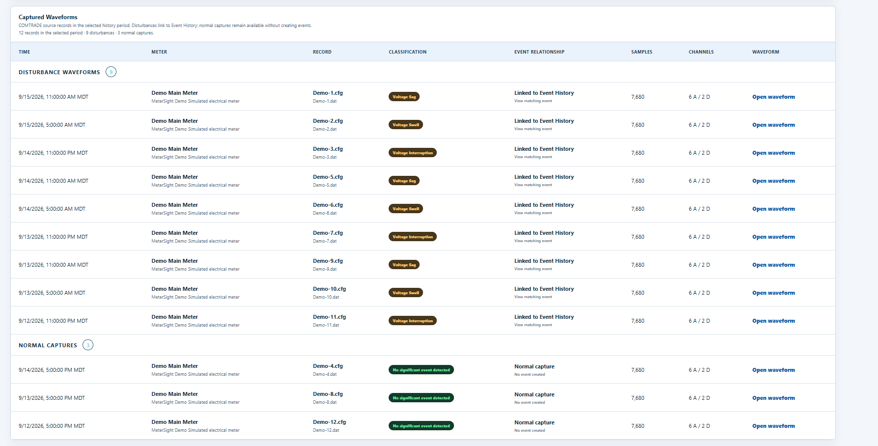
Task: Click the TIME column header
Action: 25,52
